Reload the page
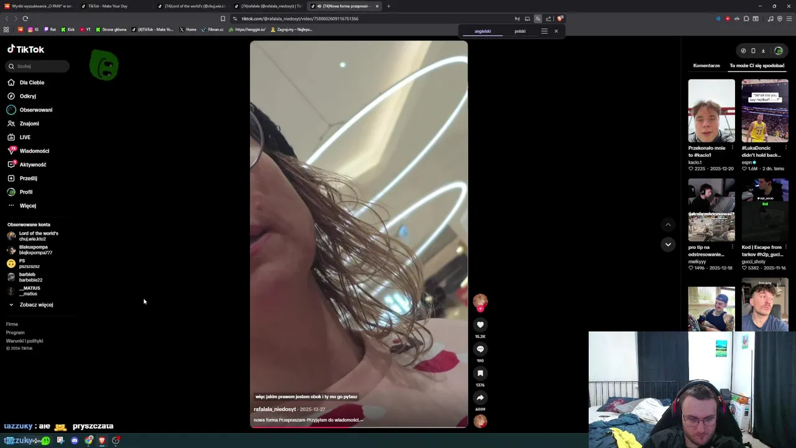The image size is (796, 448). [x=25, y=19]
